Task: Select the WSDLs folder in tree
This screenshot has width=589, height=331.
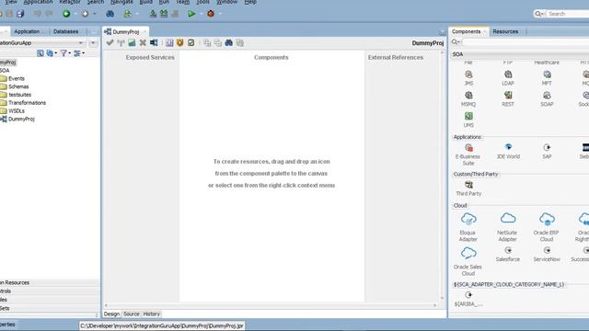Action: coord(17,111)
